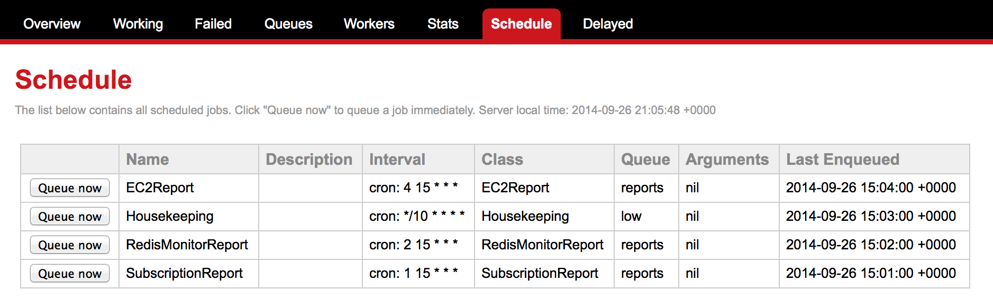The width and height of the screenshot is (993, 308).
Task: View the Workers tab
Action: pos(369,24)
